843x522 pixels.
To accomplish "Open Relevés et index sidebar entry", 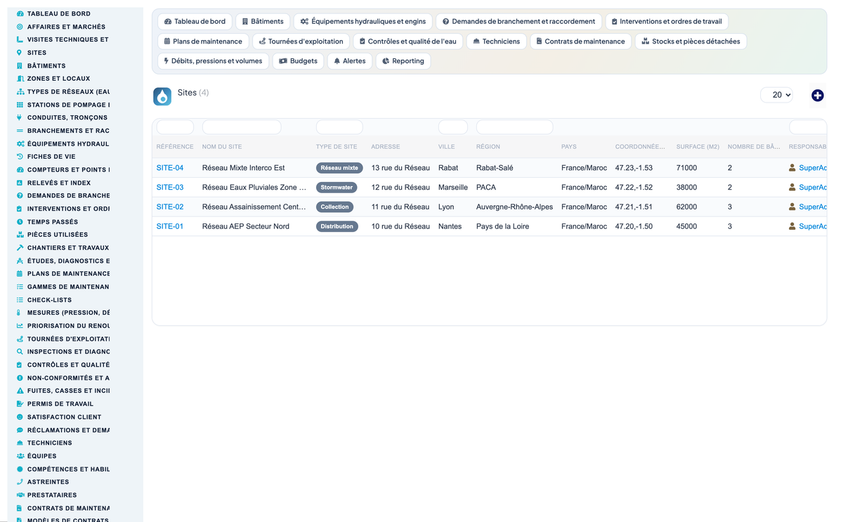I will pyautogui.click(x=53, y=183).
